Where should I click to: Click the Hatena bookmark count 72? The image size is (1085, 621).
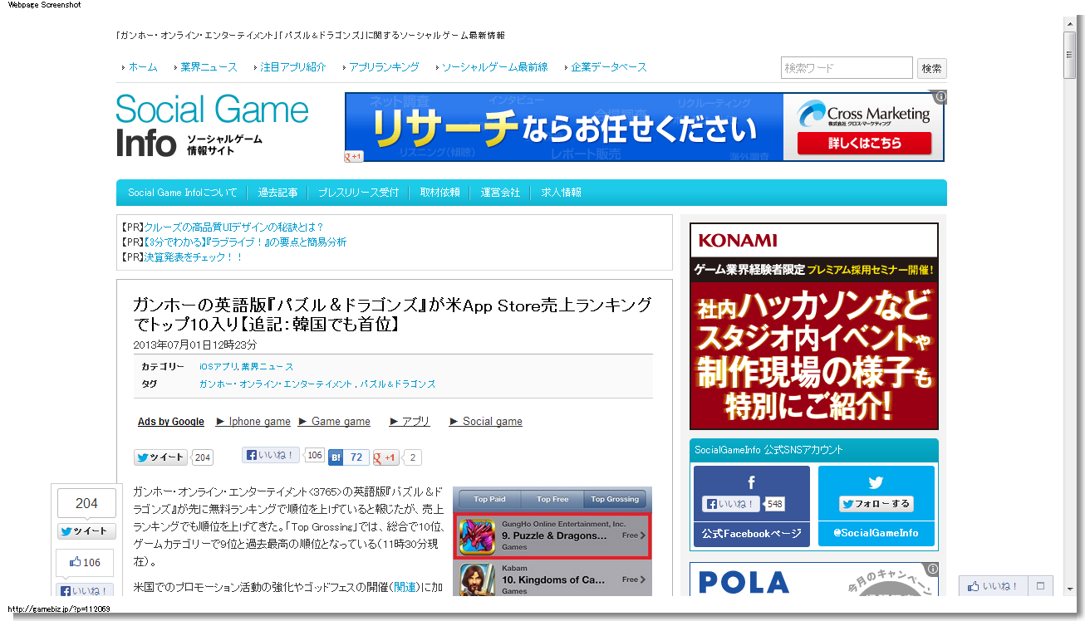tap(356, 457)
